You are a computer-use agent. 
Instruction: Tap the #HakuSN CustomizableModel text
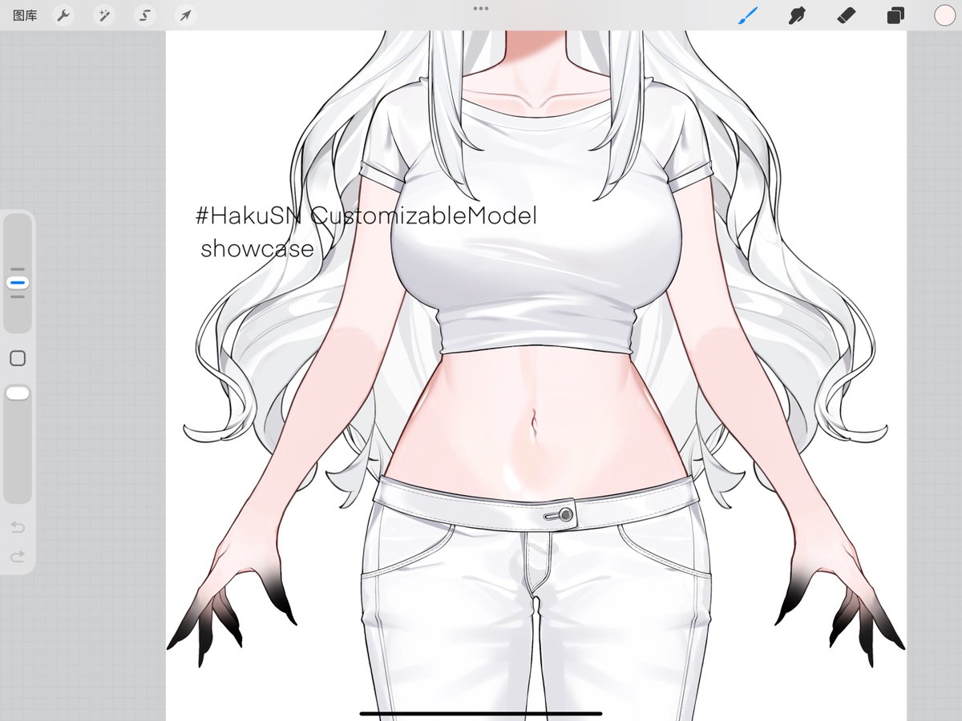[366, 215]
